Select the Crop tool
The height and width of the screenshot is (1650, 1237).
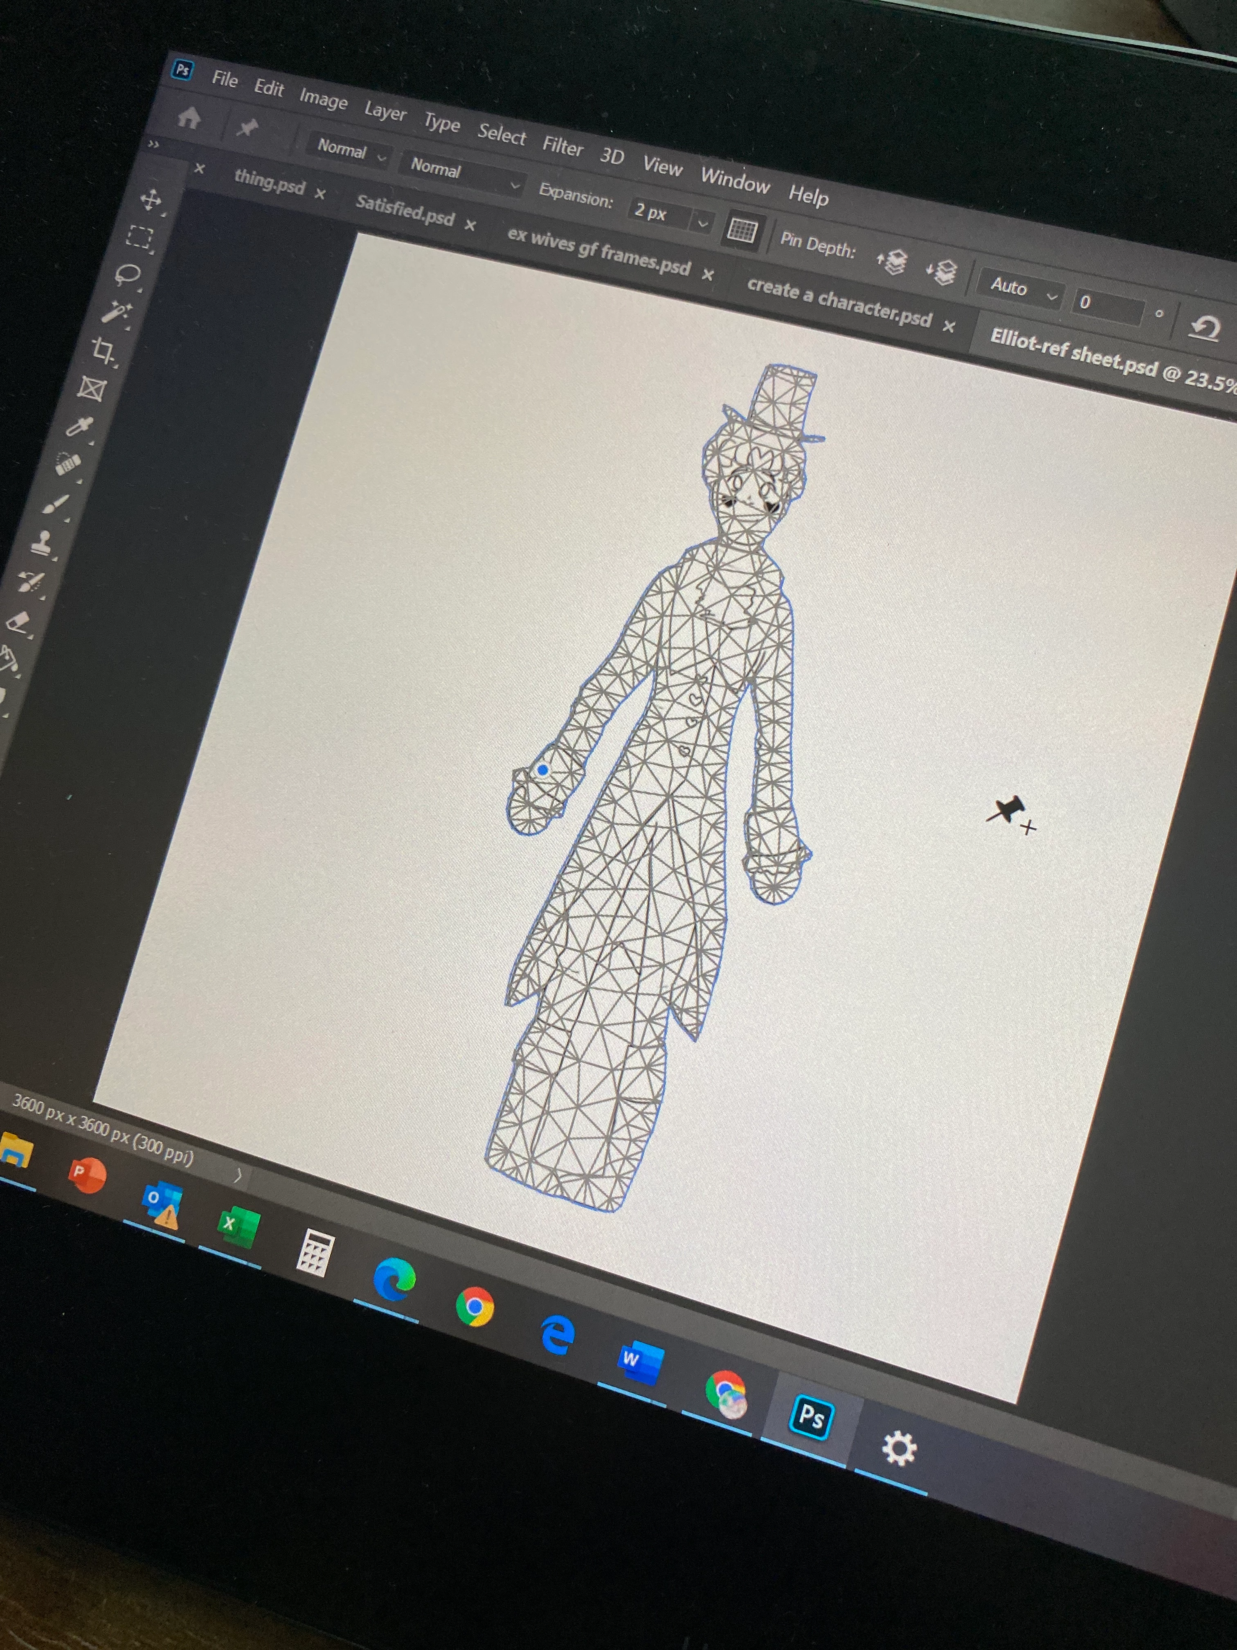coord(103,350)
